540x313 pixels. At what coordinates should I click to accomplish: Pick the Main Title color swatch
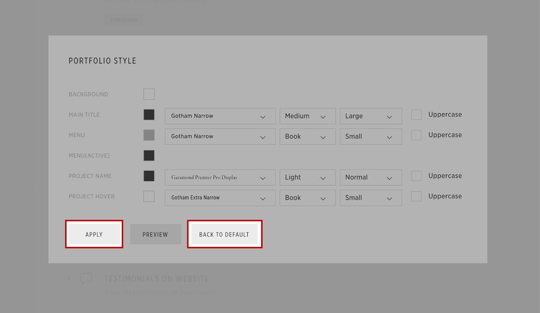click(149, 115)
